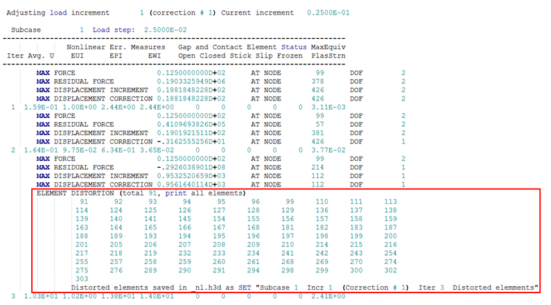Click iteration 3 EWI value 1.40E+01
Image resolution: width=551 pixels, height=305 pixels.
tap(157, 296)
